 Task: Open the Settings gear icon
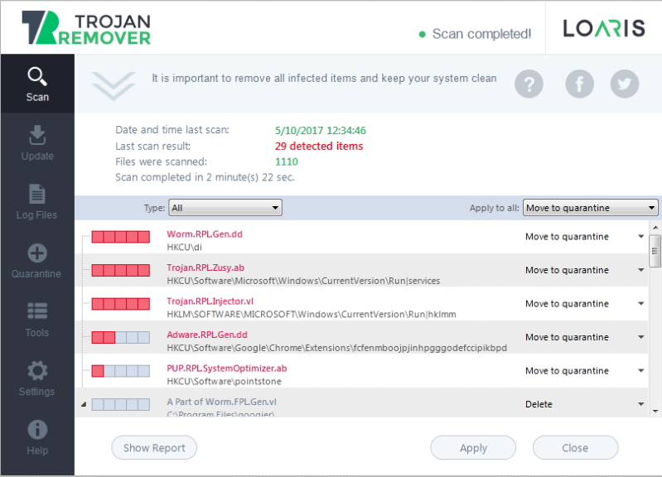click(37, 371)
